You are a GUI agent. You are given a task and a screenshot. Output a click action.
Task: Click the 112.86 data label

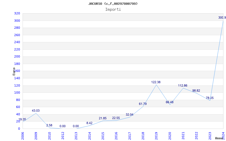[182, 86]
